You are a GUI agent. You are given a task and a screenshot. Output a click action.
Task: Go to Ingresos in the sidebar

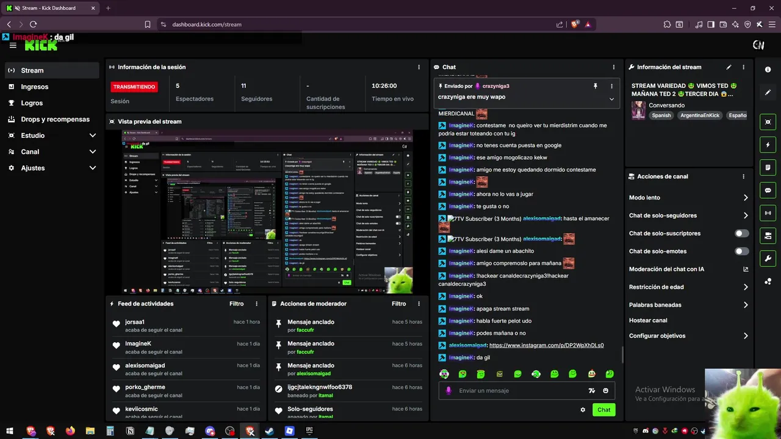[51, 87]
